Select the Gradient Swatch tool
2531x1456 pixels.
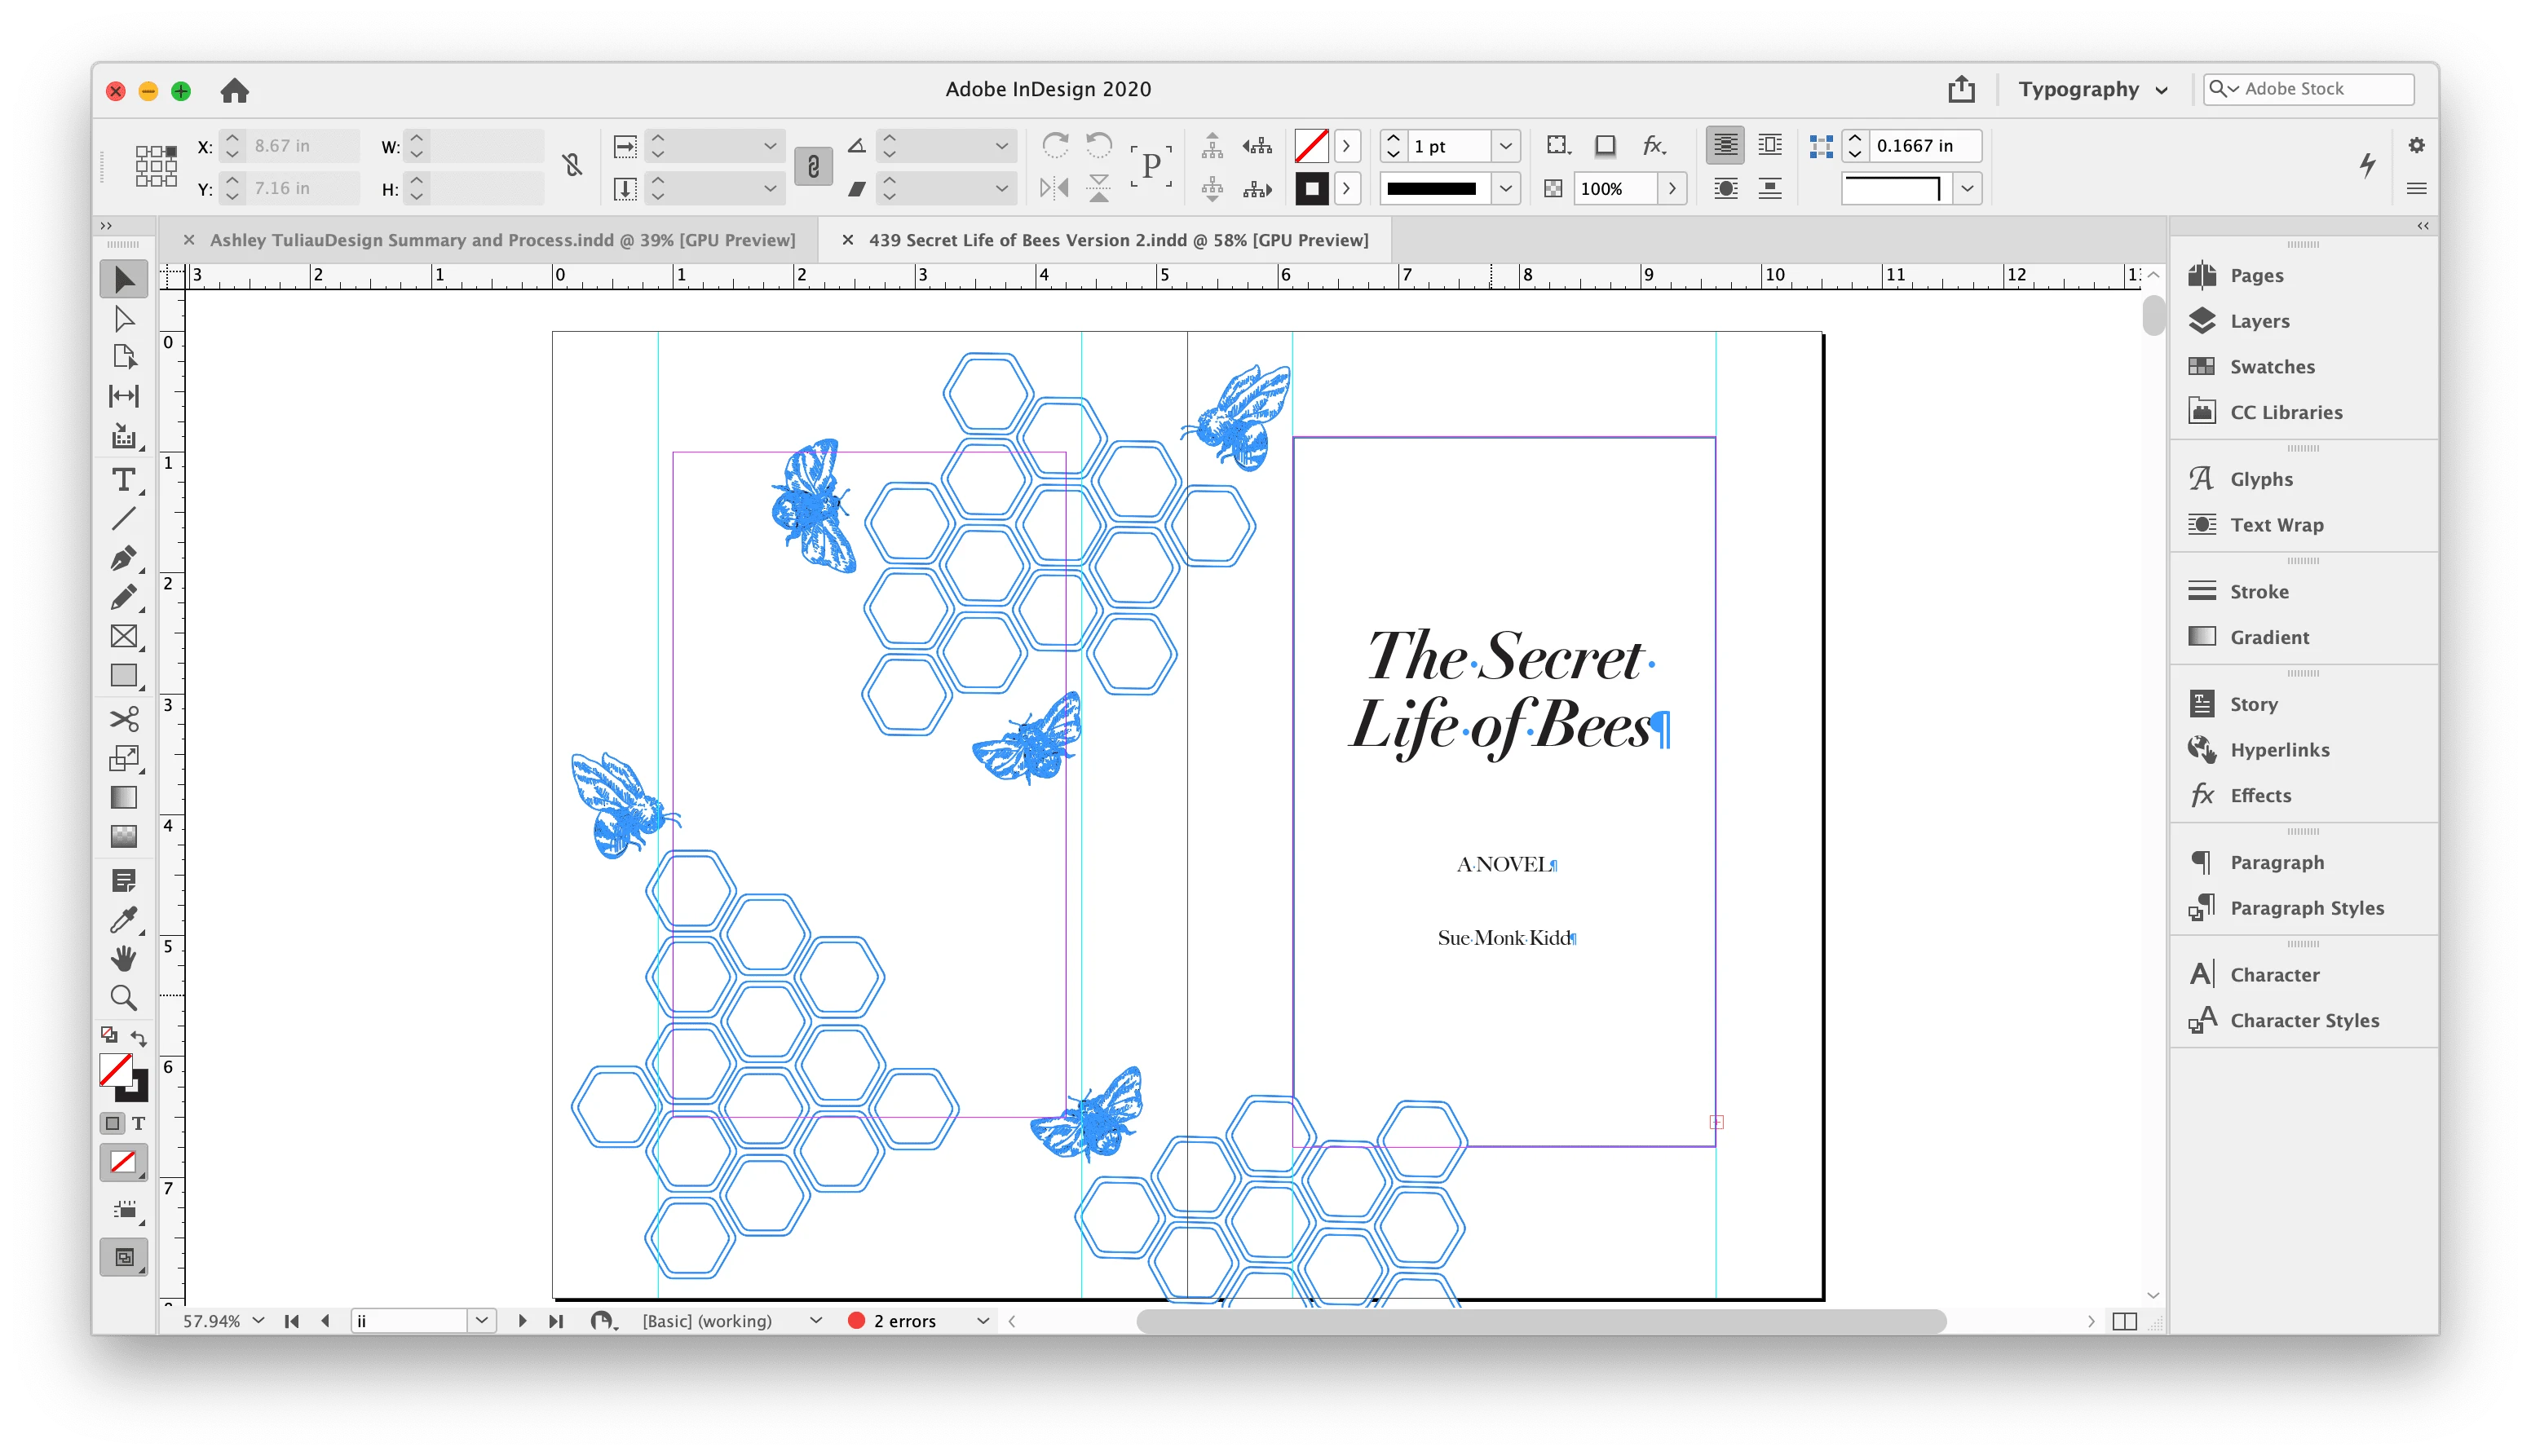point(123,797)
